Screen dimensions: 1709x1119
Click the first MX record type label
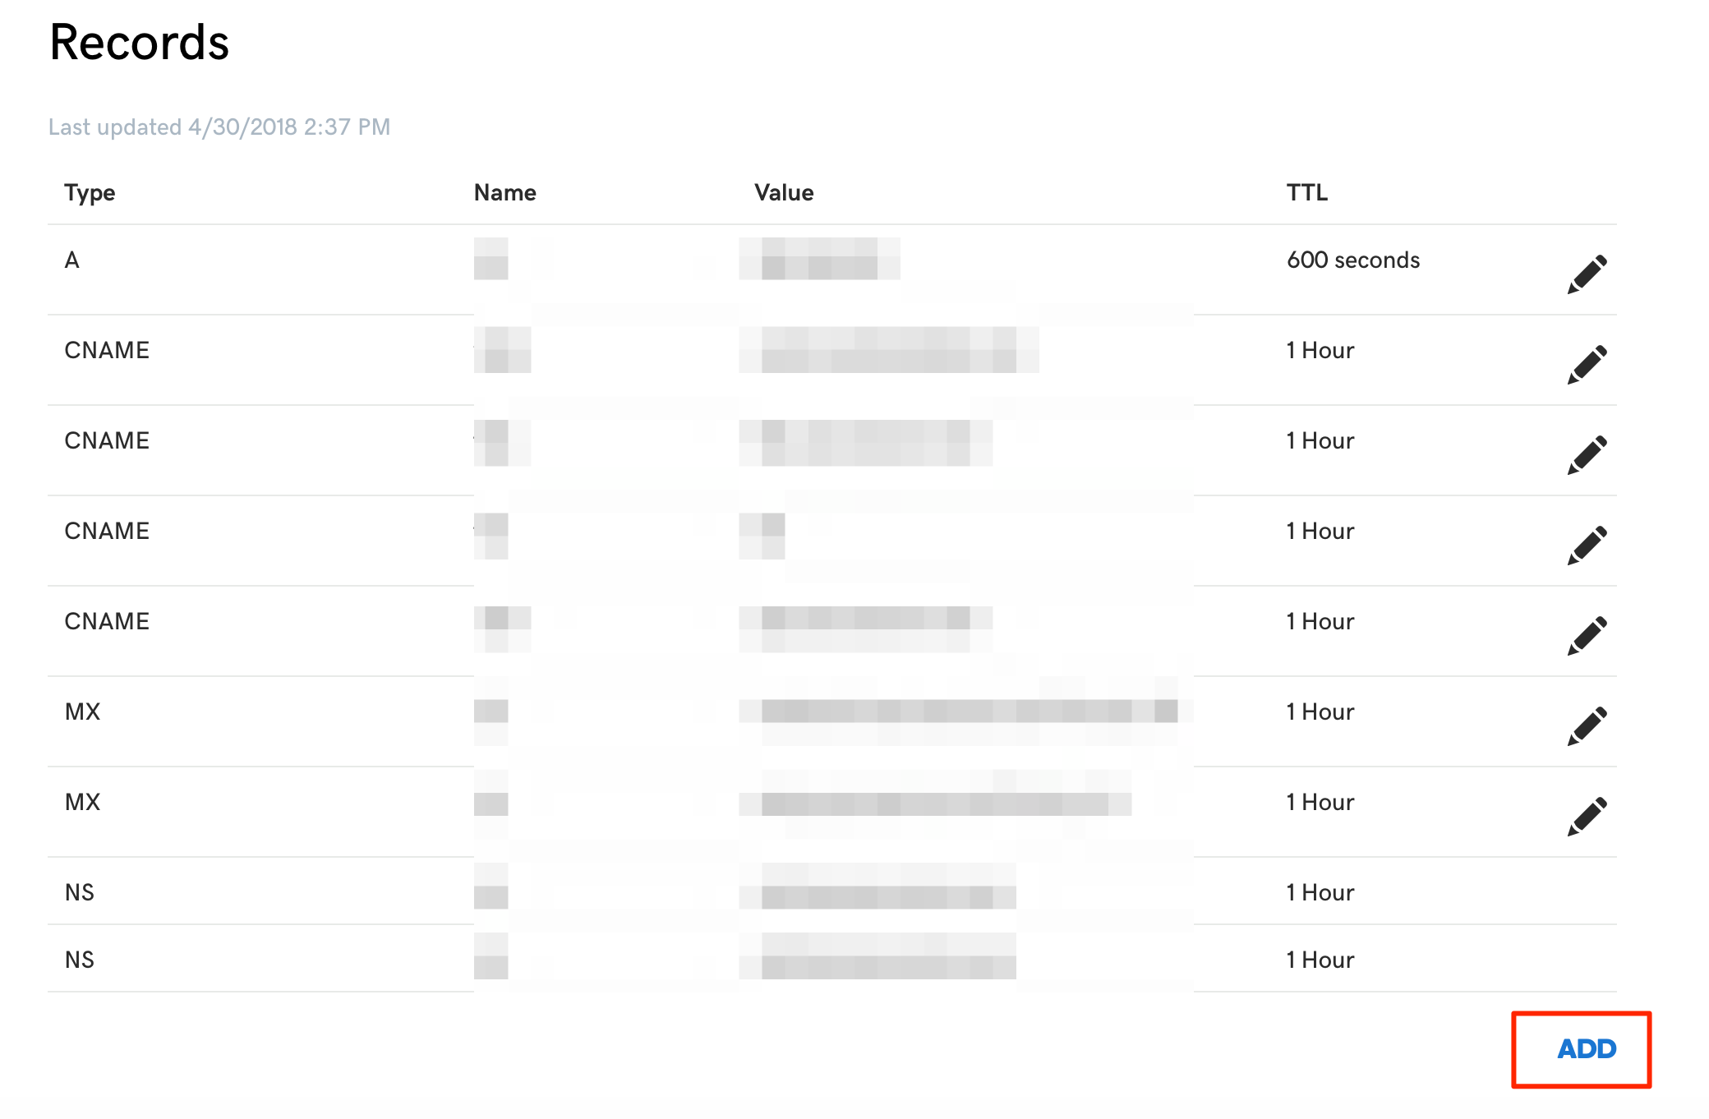pyautogui.click(x=82, y=711)
